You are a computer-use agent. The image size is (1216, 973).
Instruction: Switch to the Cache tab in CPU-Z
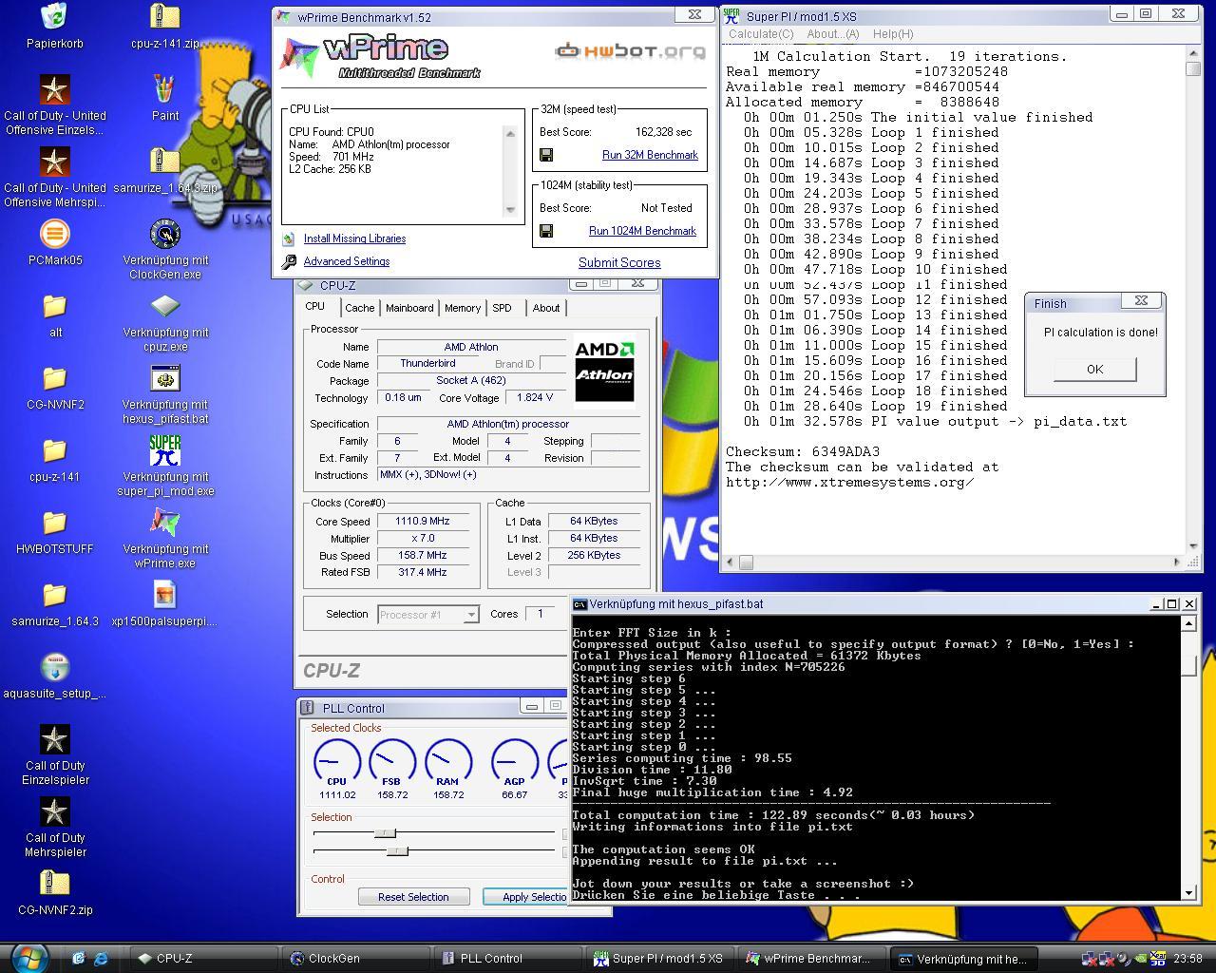click(359, 308)
